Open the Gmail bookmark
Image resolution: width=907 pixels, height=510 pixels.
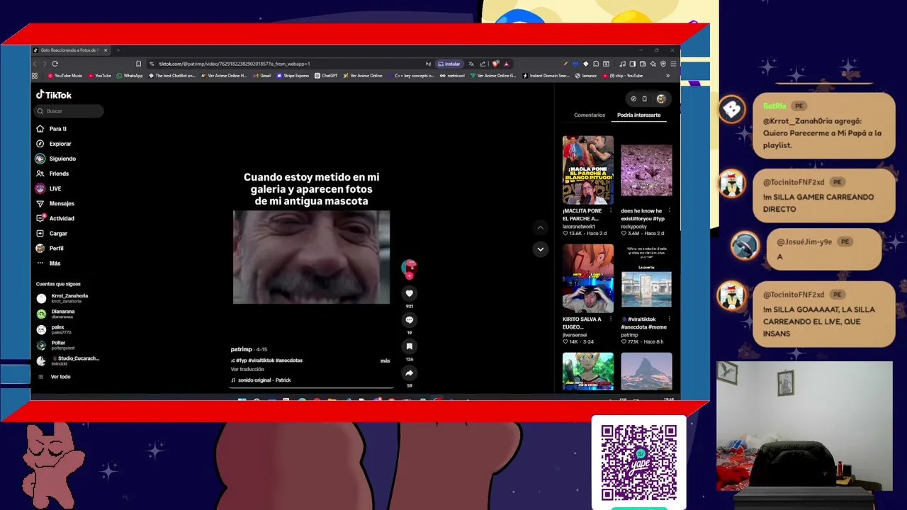[262, 76]
